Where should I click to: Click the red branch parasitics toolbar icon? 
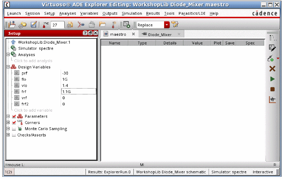click(81, 24)
